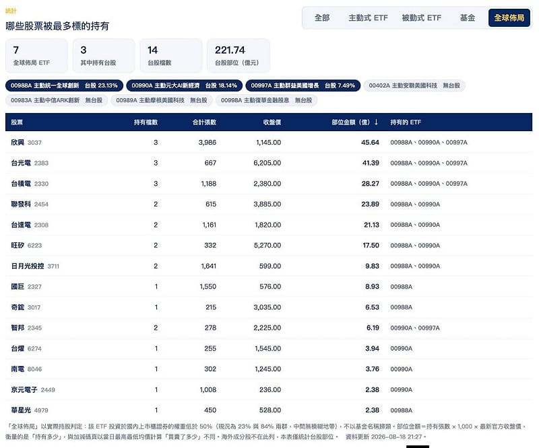Toggle the 00998A 主動復華金融股息 chip
Image resolution: width=539 pixels, height=448 pixels.
point(266,100)
